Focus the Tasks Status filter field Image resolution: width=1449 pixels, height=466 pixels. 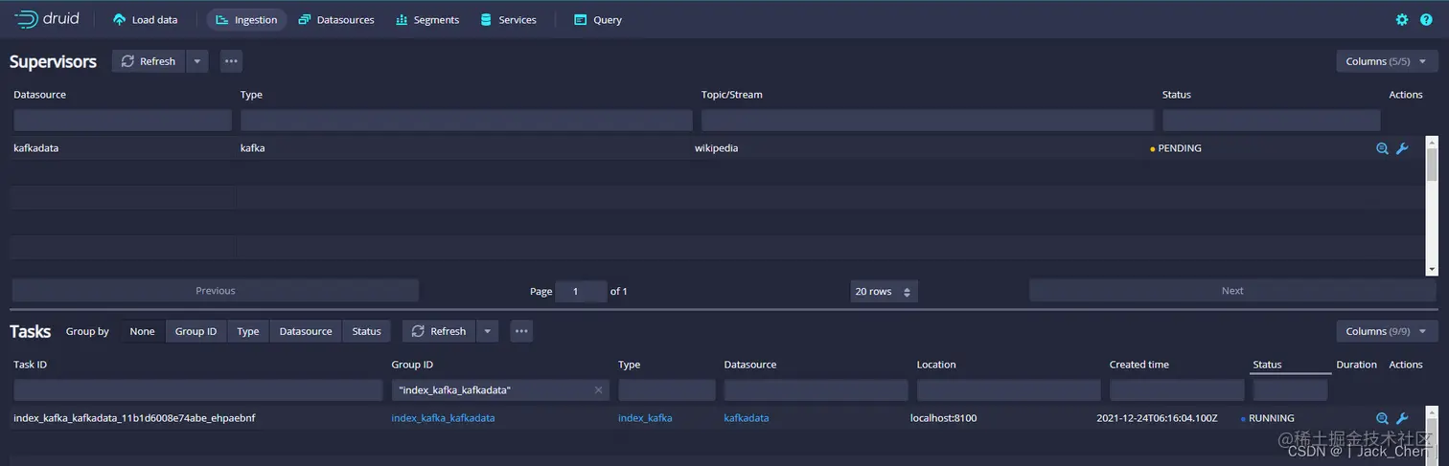(x=1291, y=390)
